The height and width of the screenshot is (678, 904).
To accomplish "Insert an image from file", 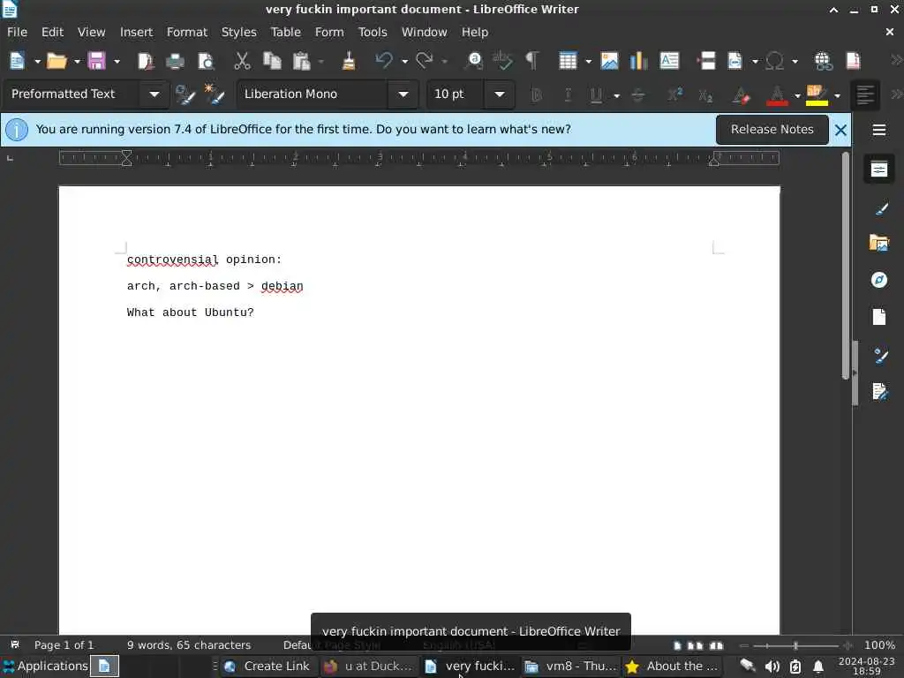I will (609, 61).
